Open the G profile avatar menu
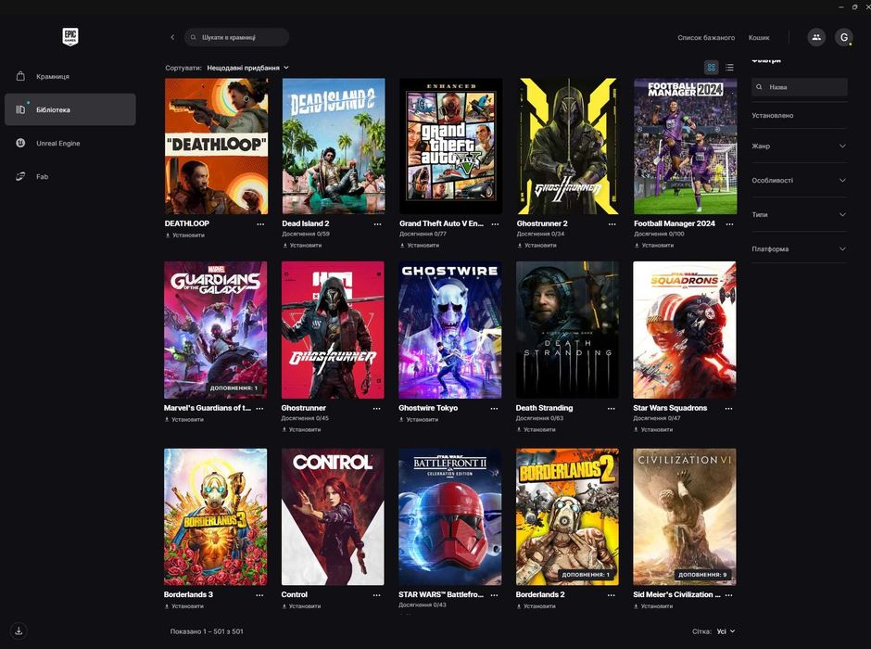This screenshot has width=871, height=649. [844, 37]
